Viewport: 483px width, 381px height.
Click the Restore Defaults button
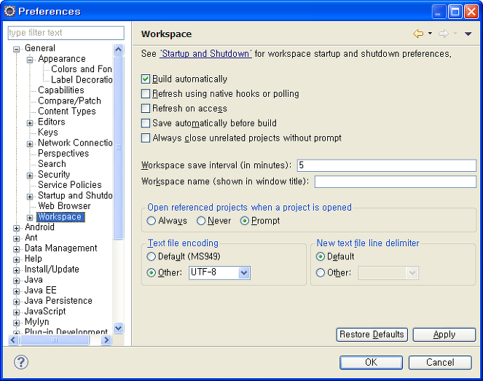point(372,334)
